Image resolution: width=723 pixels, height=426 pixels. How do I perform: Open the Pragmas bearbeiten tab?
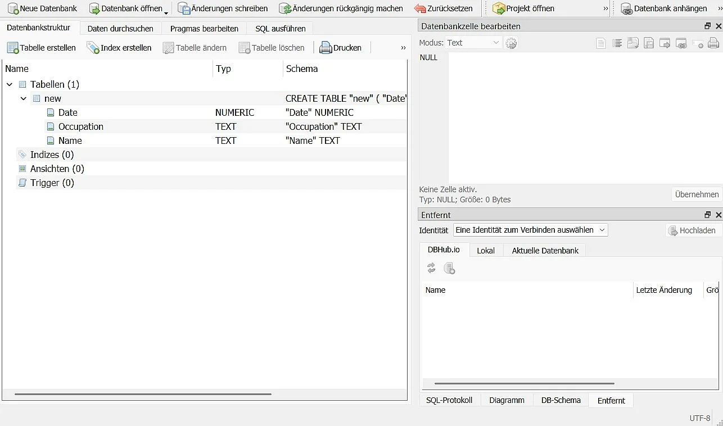204,28
